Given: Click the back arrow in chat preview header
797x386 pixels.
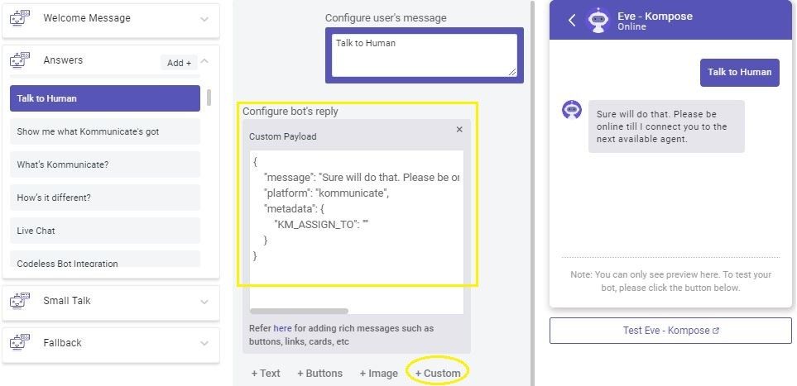Looking at the screenshot, I should [572, 21].
